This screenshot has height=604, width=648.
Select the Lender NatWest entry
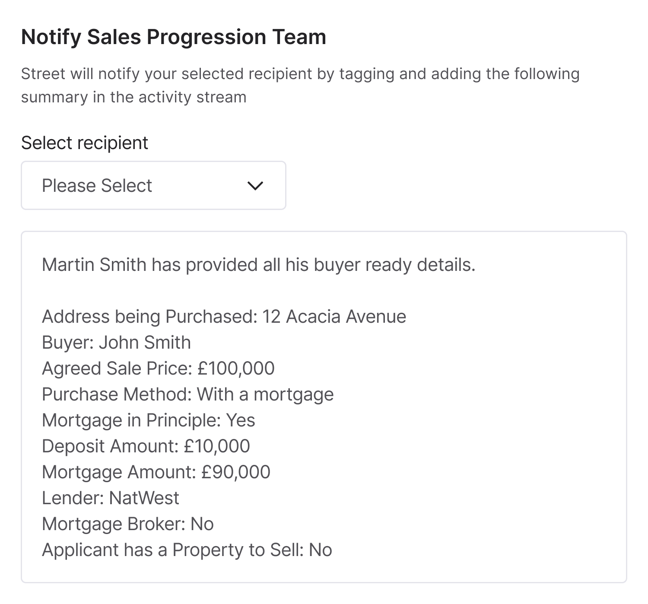[110, 498]
